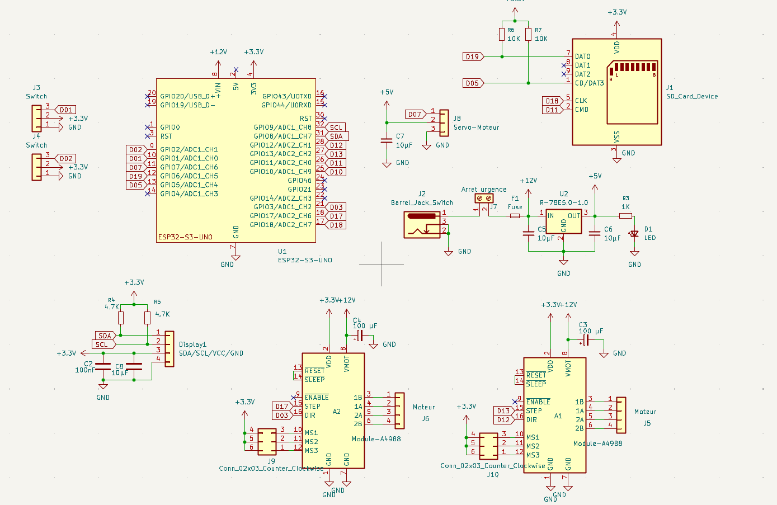Click pull-up resistor R4 symbol
777x505 pixels.
[121, 318]
